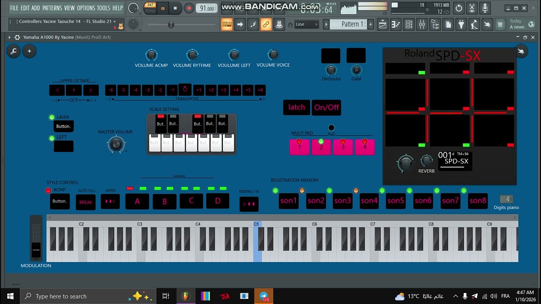Toggle the green indicator above son4
This screenshot has width=541, height=304.
tap(382, 191)
